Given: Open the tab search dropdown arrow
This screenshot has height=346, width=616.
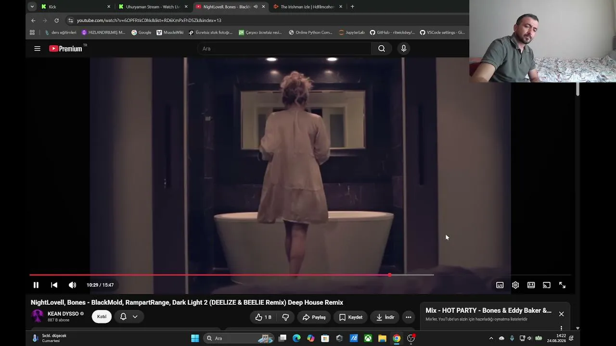Looking at the screenshot, I should pyautogui.click(x=32, y=7).
